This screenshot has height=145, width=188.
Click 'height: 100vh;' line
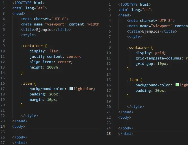click(x=45, y=67)
